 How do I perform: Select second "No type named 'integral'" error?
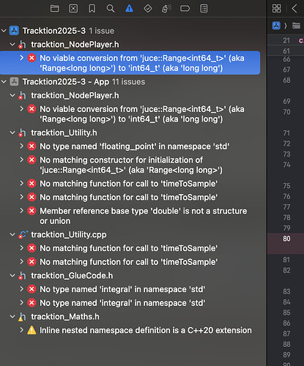pyautogui.click(x=122, y=303)
